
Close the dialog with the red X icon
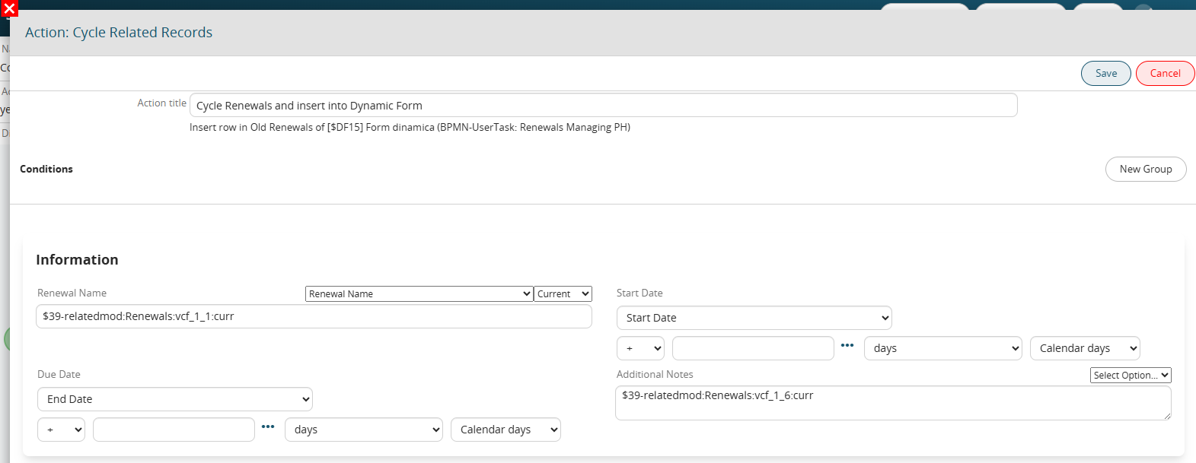click(9, 8)
